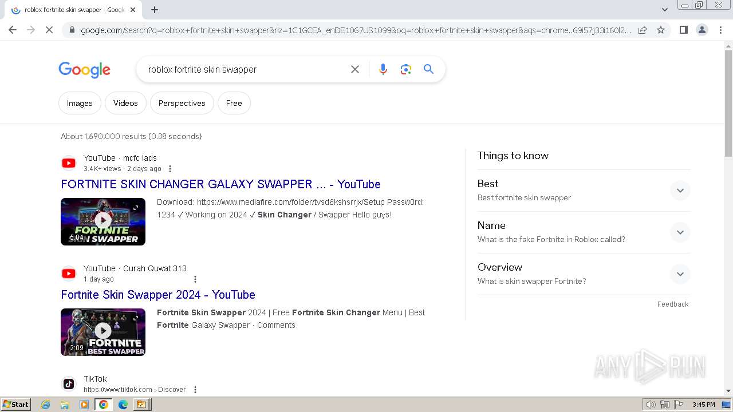Switch to Chrome in taskbar
This screenshot has height=412, width=733.
pyautogui.click(x=104, y=405)
